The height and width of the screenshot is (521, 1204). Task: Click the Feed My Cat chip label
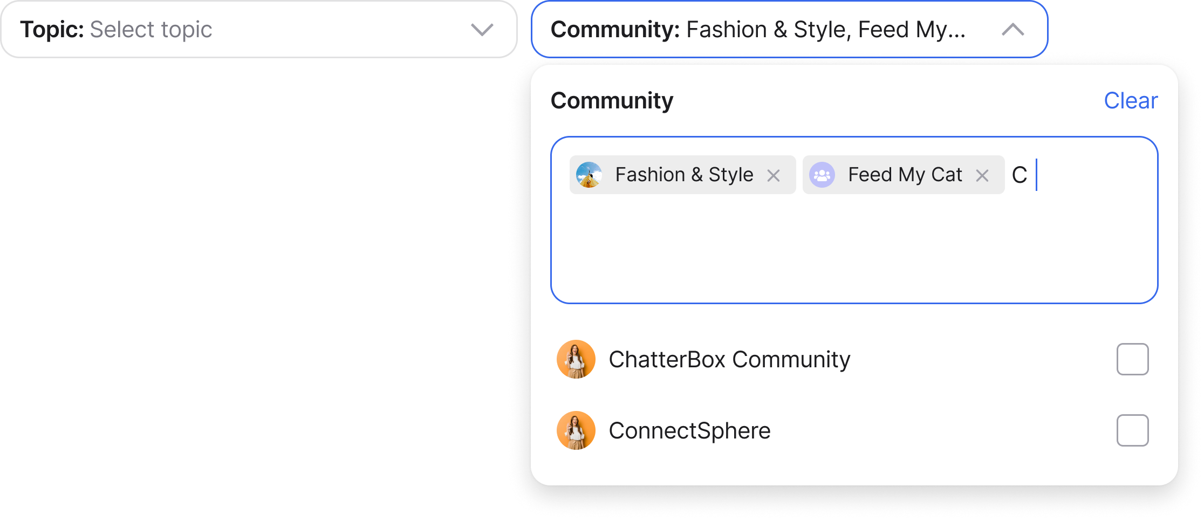coord(905,175)
